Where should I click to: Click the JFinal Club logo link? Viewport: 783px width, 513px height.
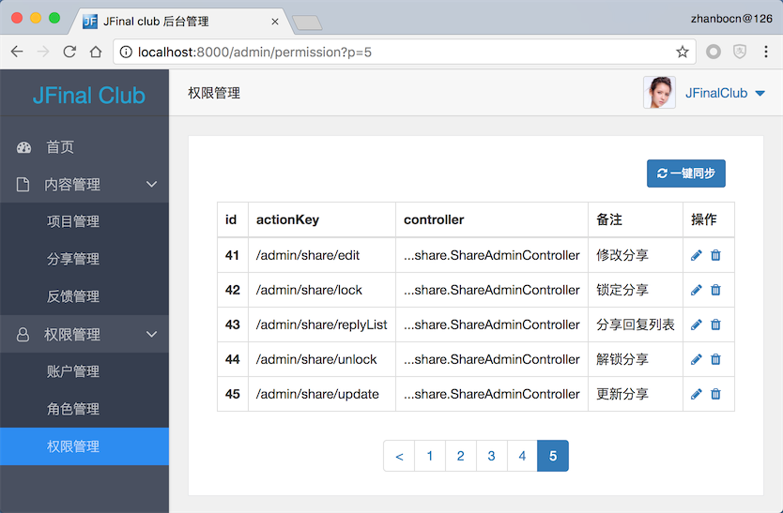pos(89,96)
